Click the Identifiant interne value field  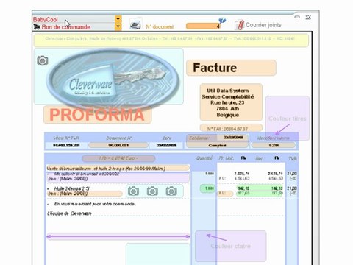[274, 145]
